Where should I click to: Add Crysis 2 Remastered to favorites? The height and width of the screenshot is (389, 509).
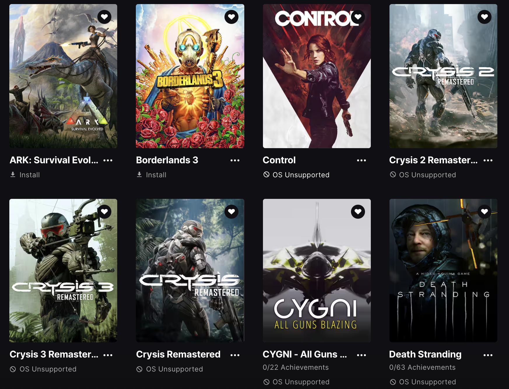click(x=485, y=17)
